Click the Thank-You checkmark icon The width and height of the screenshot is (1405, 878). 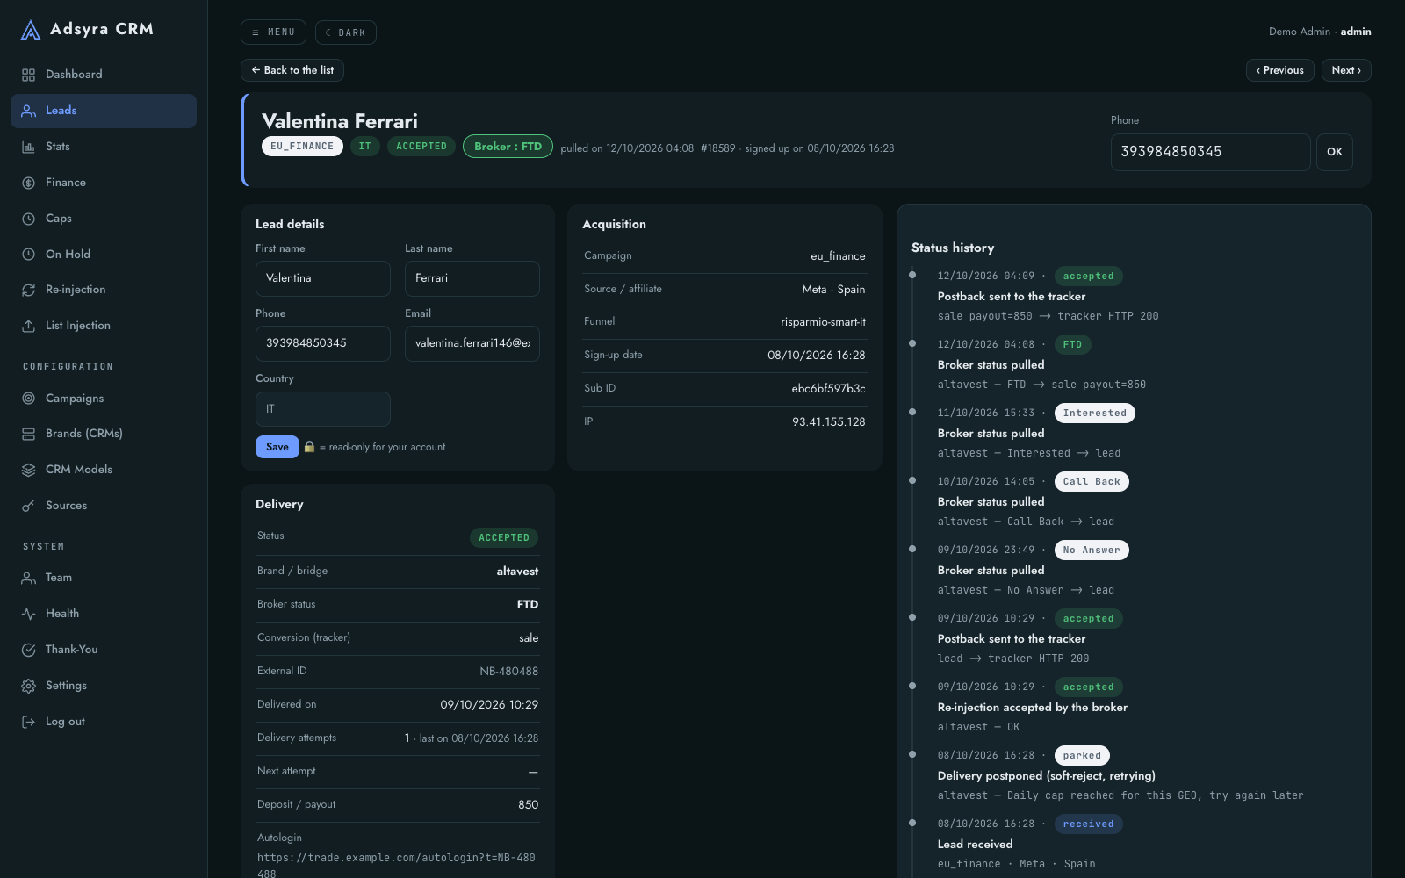(x=29, y=650)
